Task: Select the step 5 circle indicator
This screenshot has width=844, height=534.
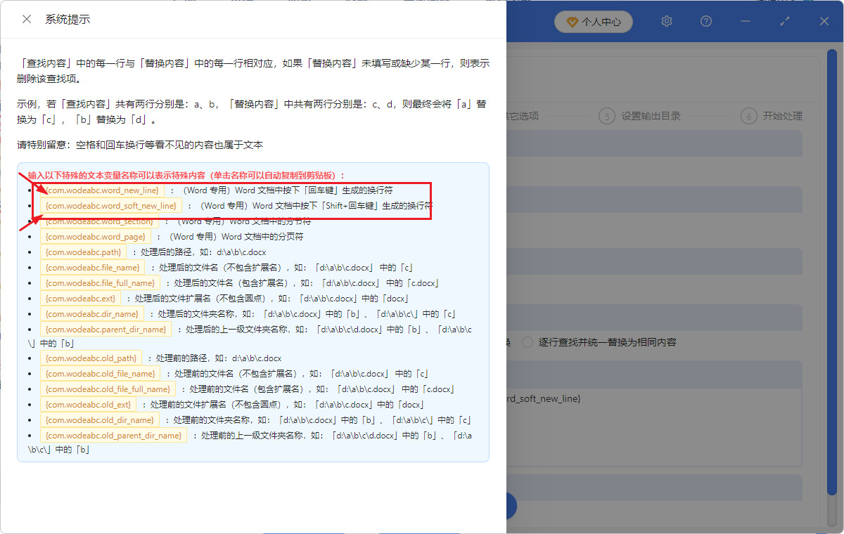Action: 606,116
